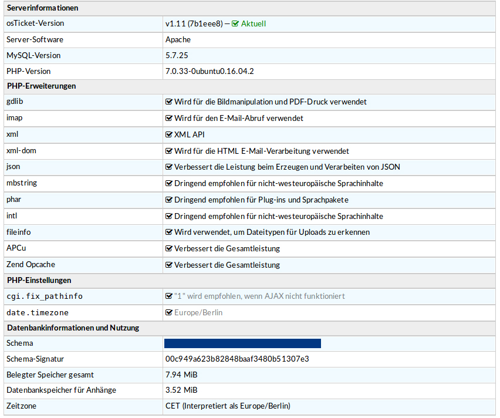The width and height of the screenshot is (500, 418).
Task: Click Datenbankspeicher für Anhänge label
Action: click(61, 390)
